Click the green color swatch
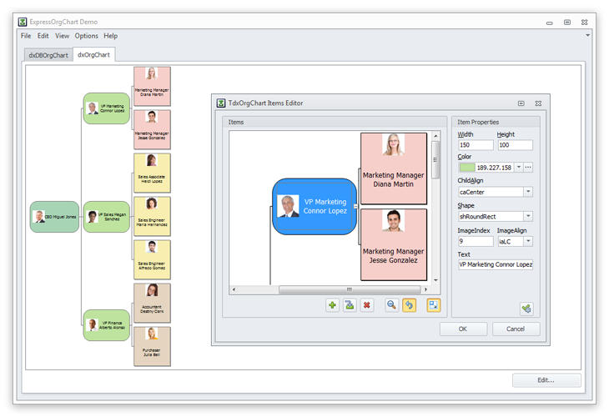This screenshot has width=609, height=417. pos(467,168)
